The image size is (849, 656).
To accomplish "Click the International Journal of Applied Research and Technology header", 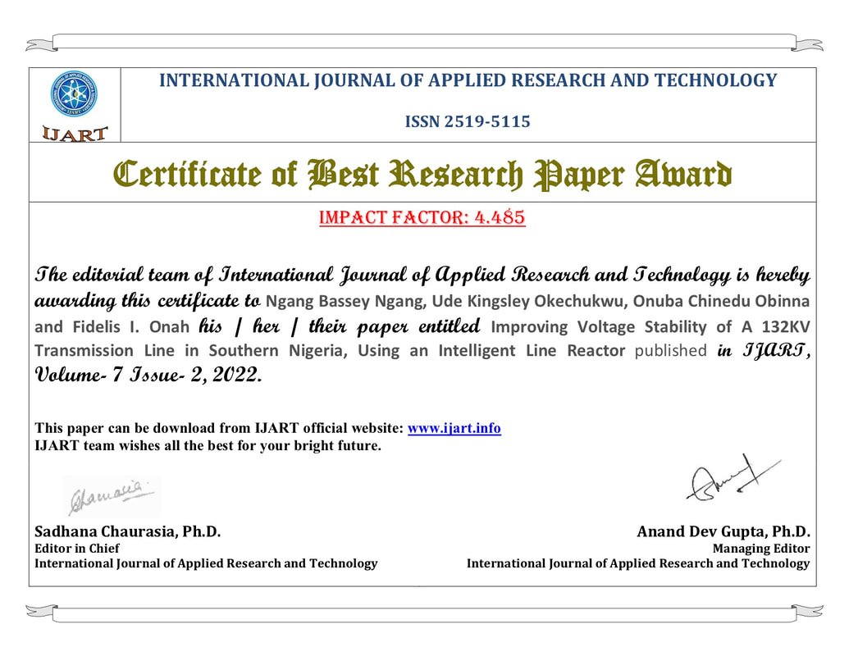I will tap(468, 80).
